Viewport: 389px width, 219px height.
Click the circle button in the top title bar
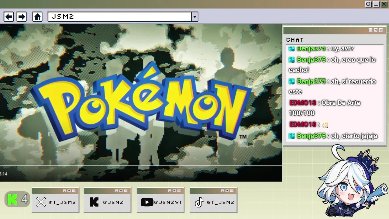368,4
